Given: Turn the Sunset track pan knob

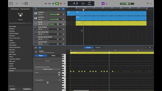Looking at the screenshot, I should [64, 24].
